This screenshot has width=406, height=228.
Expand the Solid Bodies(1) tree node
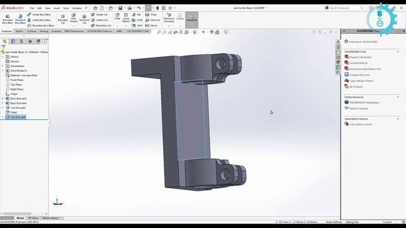pyautogui.click(x=3, y=70)
